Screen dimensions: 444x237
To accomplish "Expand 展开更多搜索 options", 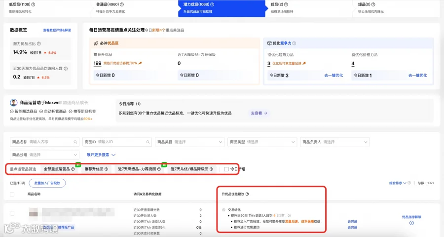I will 101,155.
